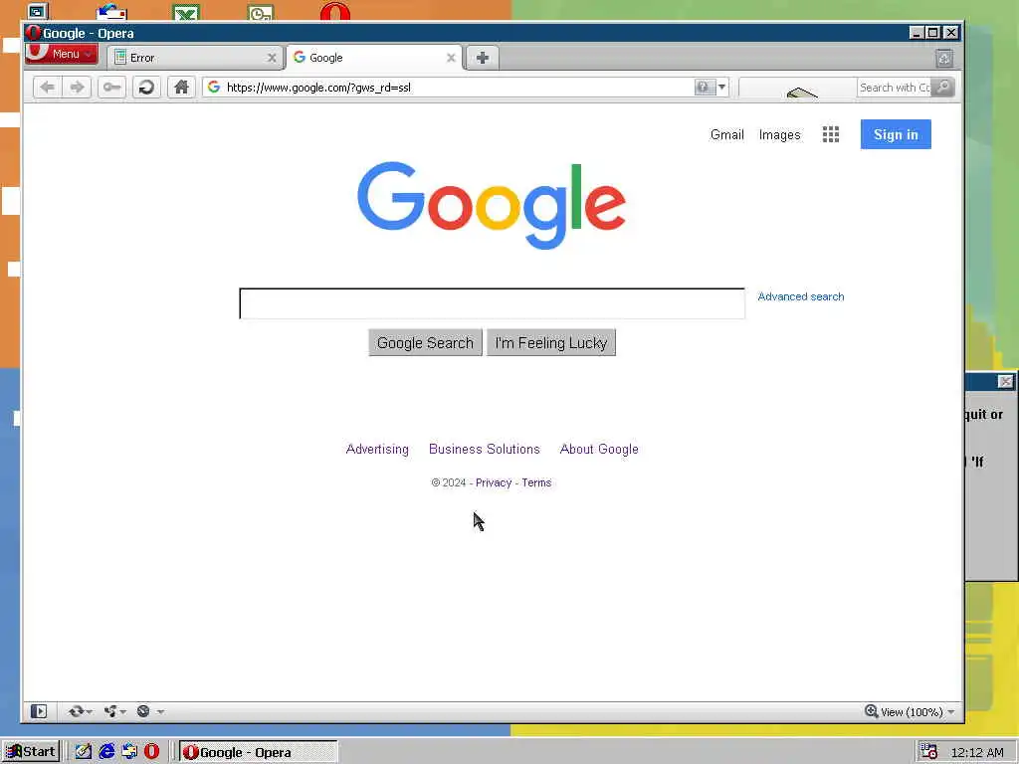Click the Outlook Express quick launch icon
Viewport: 1019px width, 764px height.
129,752
